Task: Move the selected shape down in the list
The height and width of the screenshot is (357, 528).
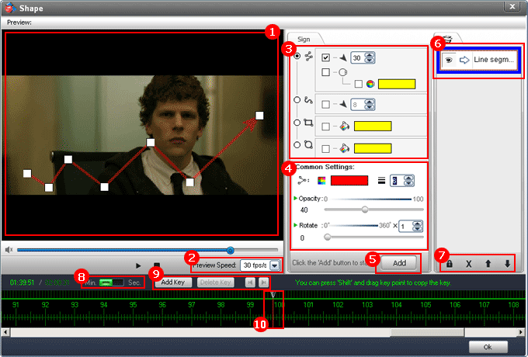Action: 508,264
